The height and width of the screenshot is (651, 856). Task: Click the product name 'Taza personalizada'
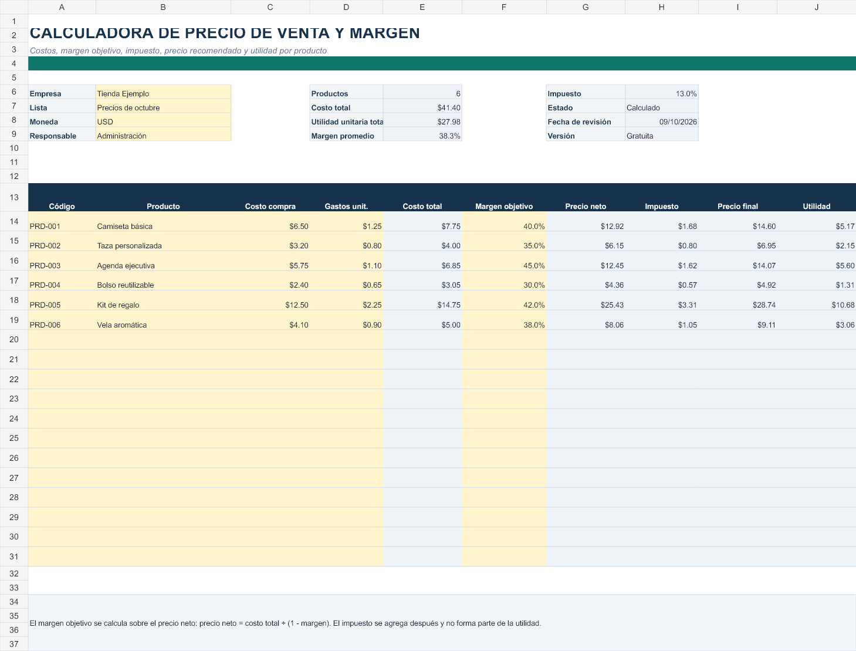(163, 242)
